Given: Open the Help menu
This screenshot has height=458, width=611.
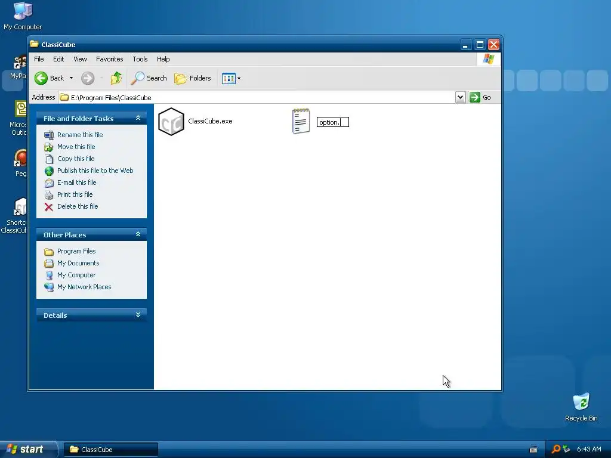Looking at the screenshot, I should (163, 59).
